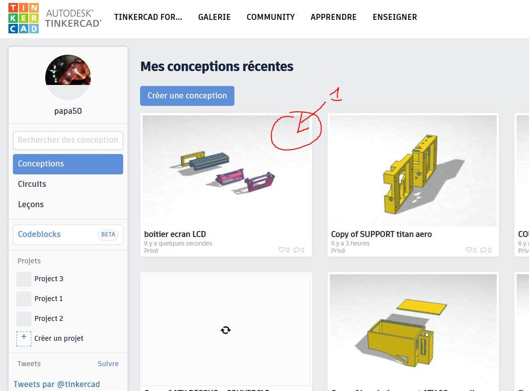Follow Tinkercad via Suivre link
529x391 pixels.
[108, 364]
